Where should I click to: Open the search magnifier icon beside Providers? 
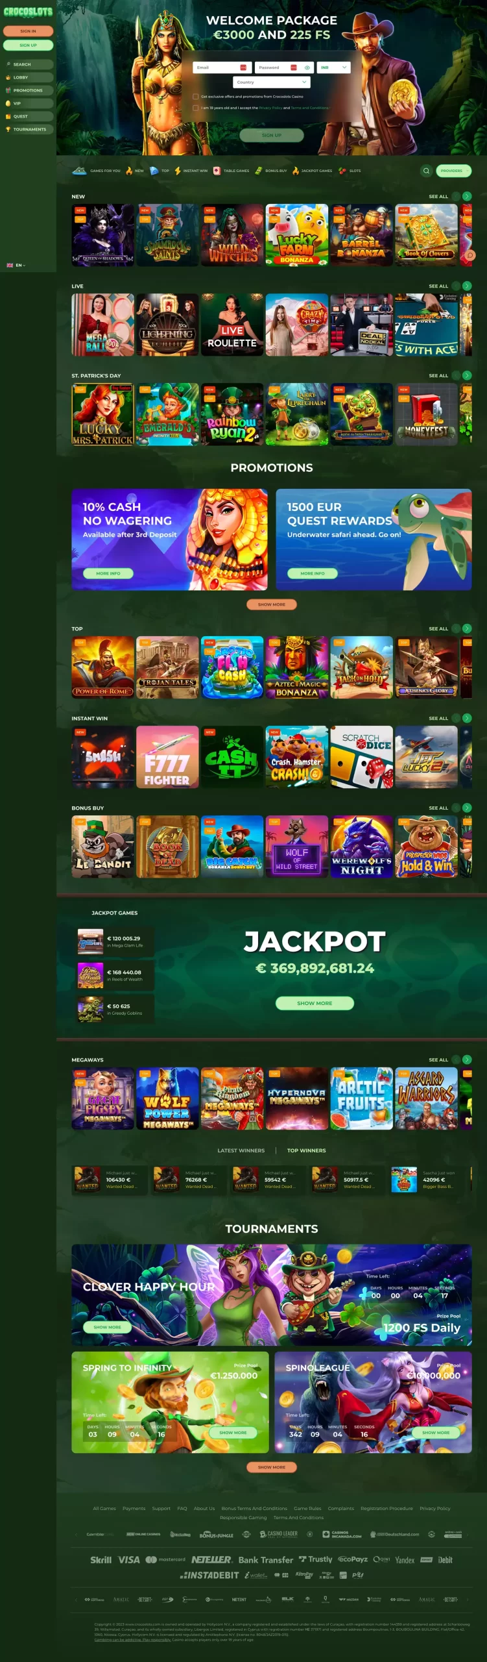pyautogui.click(x=426, y=171)
